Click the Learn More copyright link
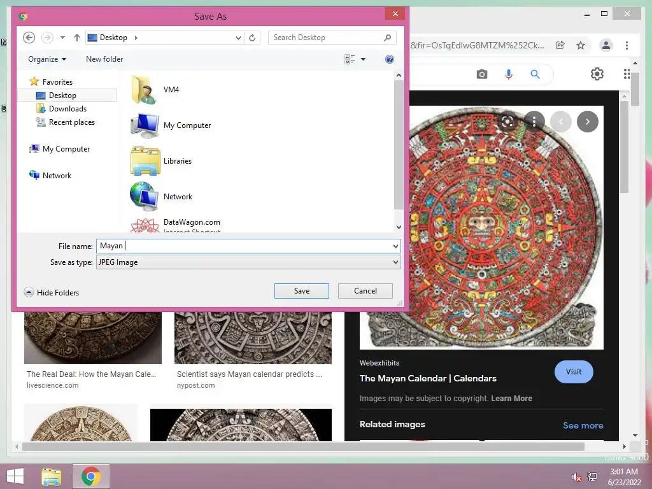This screenshot has height=489, width=652. [511, 399]
